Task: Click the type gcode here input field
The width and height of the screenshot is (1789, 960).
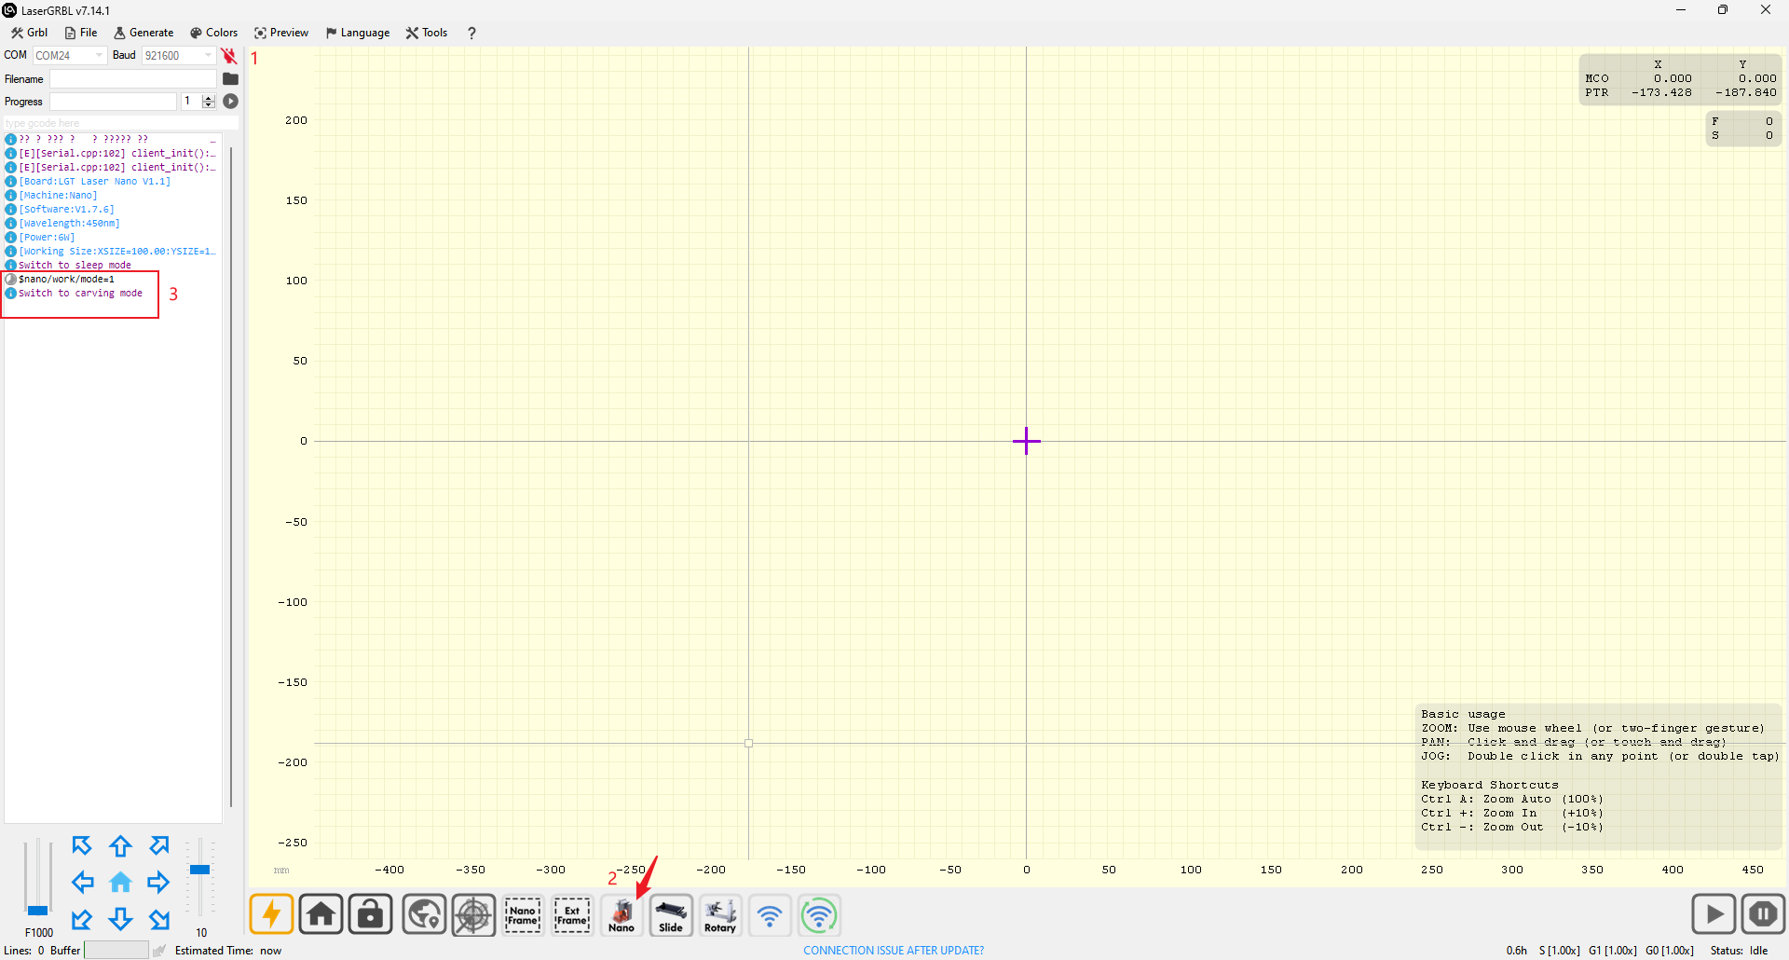Action: tap(119, 123)
